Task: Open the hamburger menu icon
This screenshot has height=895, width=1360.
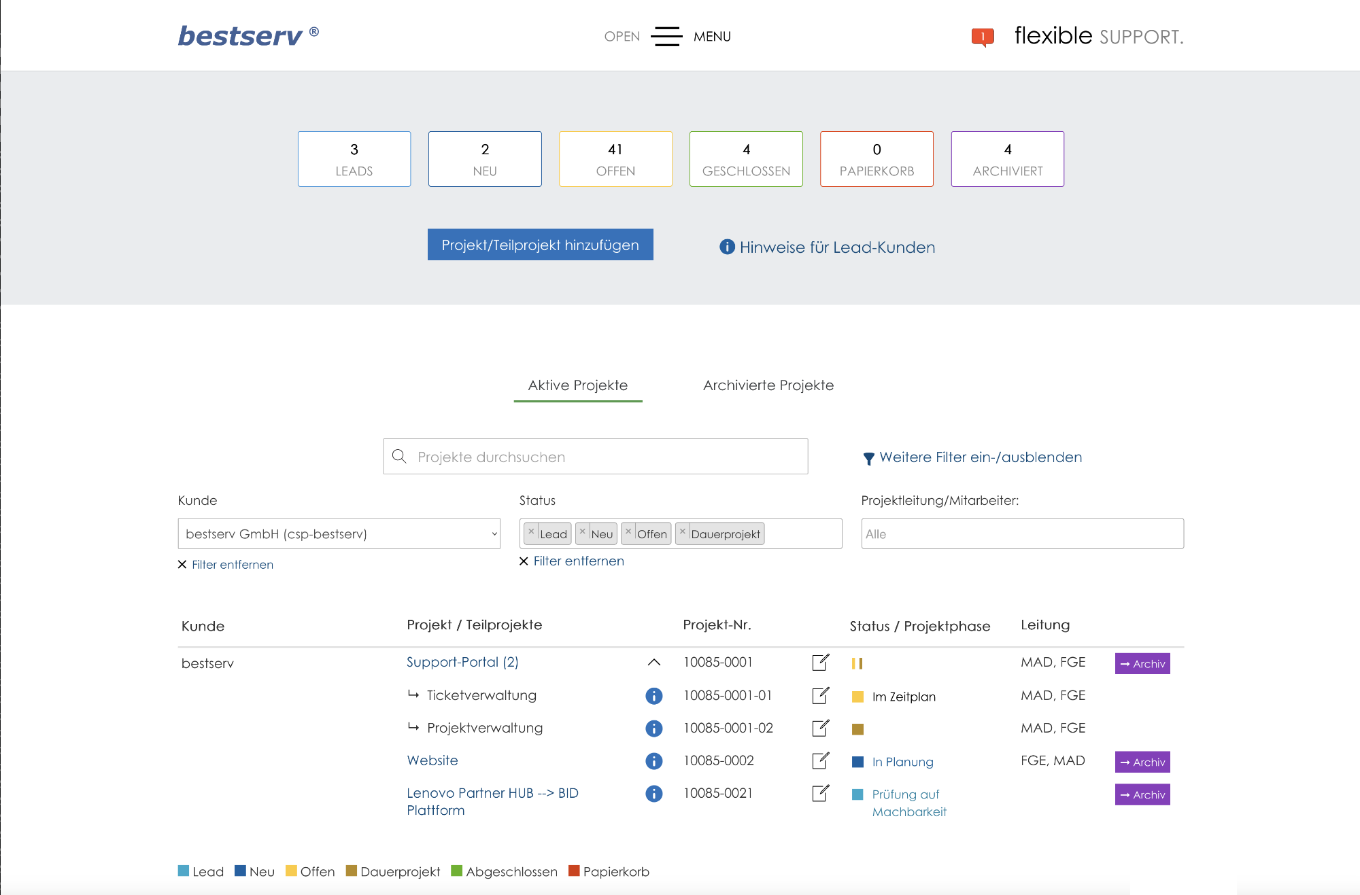Action: [666, 36]
